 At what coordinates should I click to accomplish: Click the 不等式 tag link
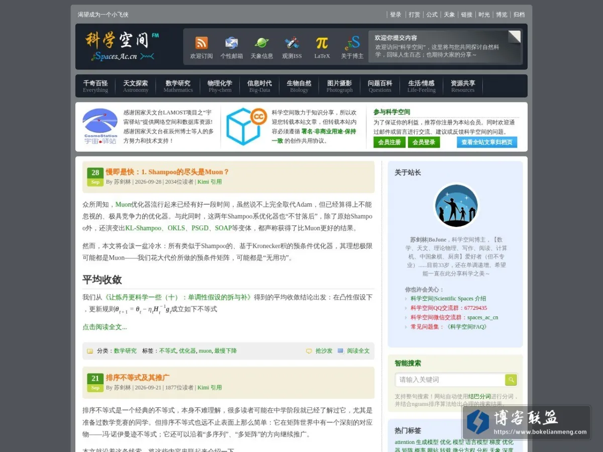coord(168,351)
